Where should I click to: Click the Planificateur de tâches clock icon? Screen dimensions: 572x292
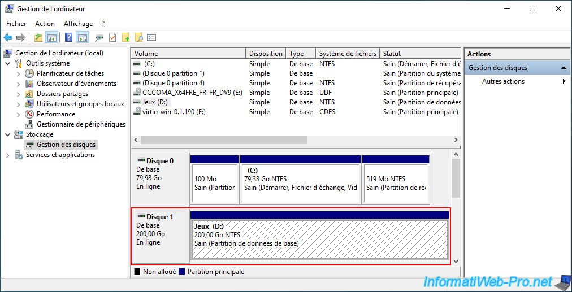pyautogui.click(x=29, y=73)
